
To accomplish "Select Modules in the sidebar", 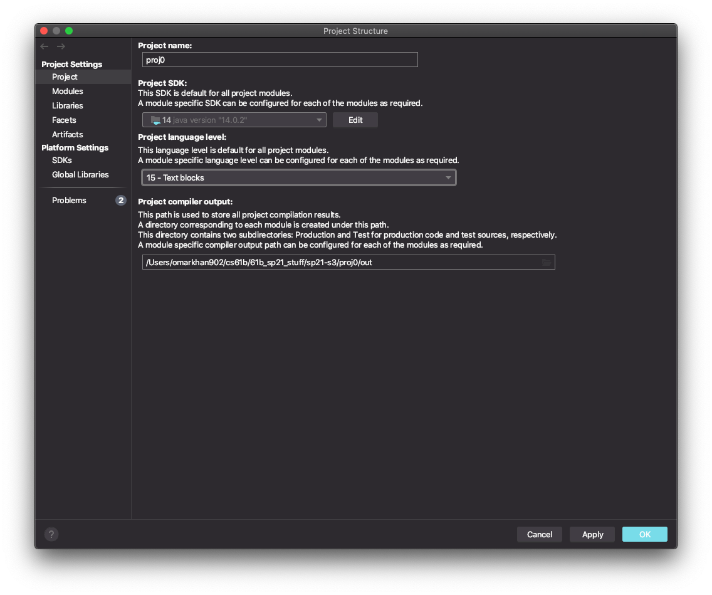I will [x=67, y=91].
